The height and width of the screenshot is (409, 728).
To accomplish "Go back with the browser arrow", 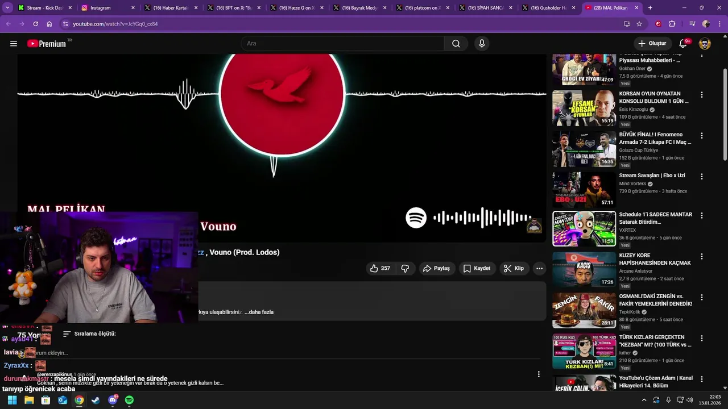I will [8, 24].
